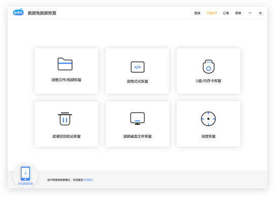Click the 误清空回收站恢复 label
Image resolution: width=275 pixels, height=197 pixels.
pos(66,136)
